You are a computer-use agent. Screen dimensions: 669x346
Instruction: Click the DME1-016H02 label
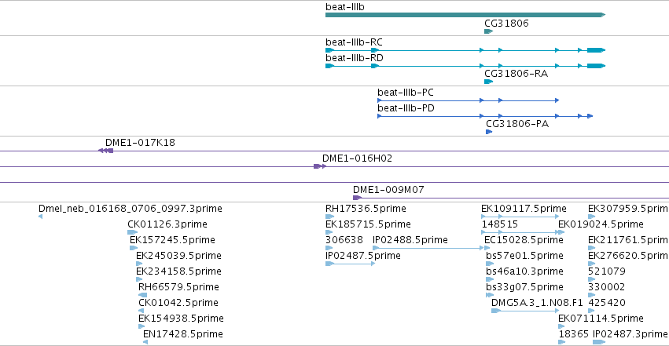(x=357, y=158)
